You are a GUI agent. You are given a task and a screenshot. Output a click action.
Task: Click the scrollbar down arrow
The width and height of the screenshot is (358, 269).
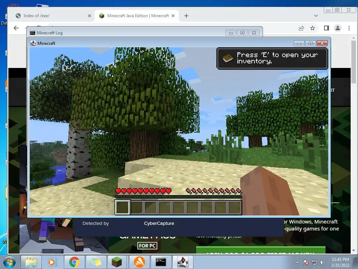click(x=353, y=251)
